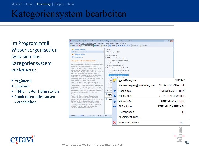Collapse category 4 tree node
This screenshot has height=149, width=199.
pos(106,68)
